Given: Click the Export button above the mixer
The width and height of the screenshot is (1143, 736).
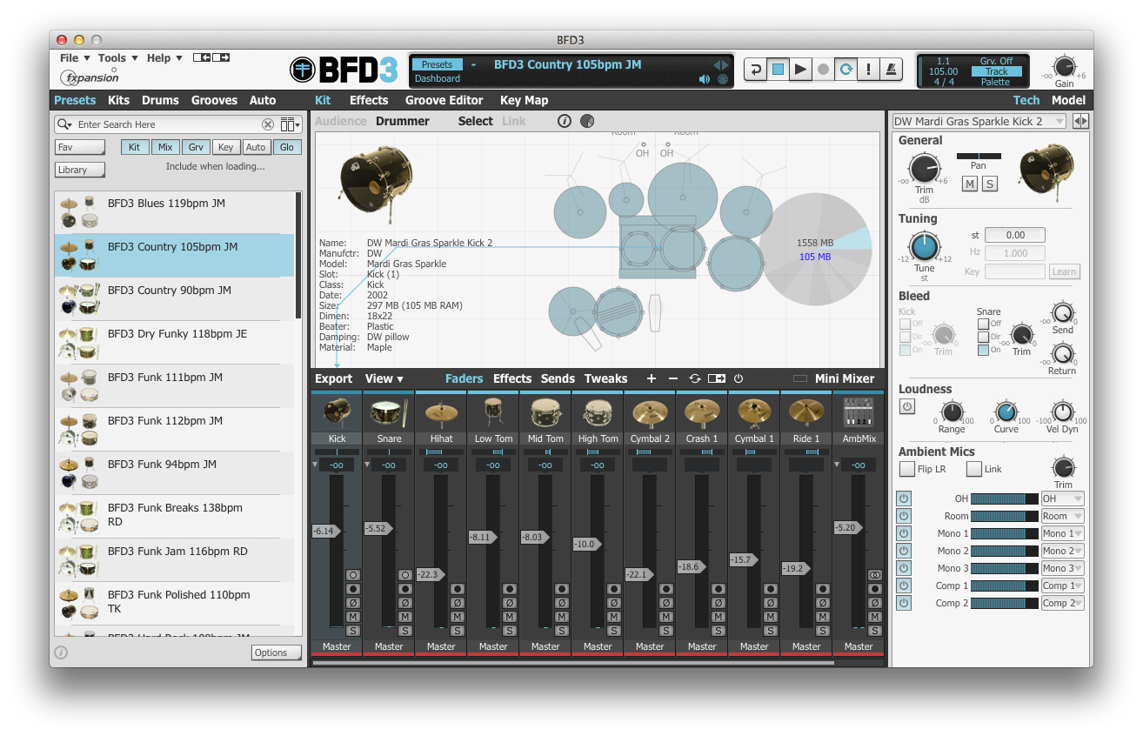Looking at the screenshot, I should point(333,378).
